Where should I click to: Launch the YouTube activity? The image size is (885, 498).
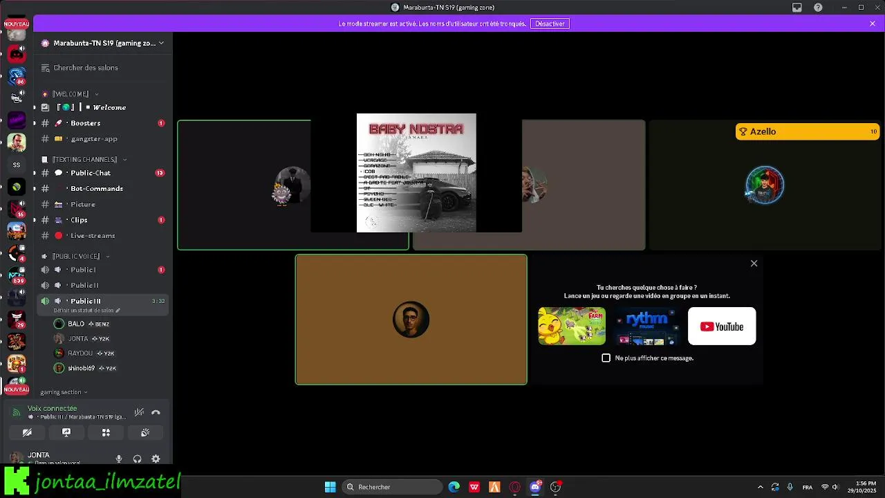point(722,326)
